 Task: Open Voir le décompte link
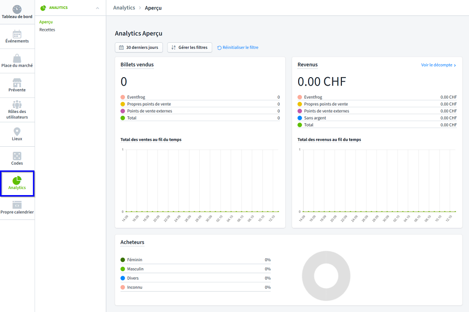[438, 65]
